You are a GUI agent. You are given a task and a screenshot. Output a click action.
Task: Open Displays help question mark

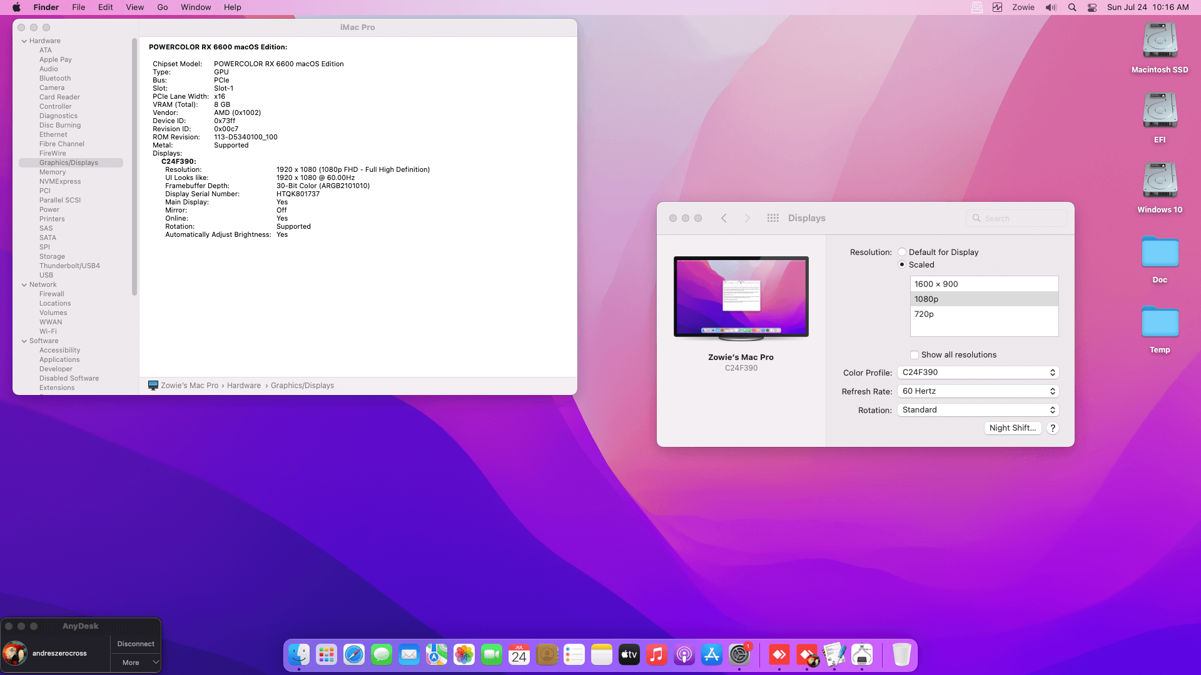[x=1053, y=428]
